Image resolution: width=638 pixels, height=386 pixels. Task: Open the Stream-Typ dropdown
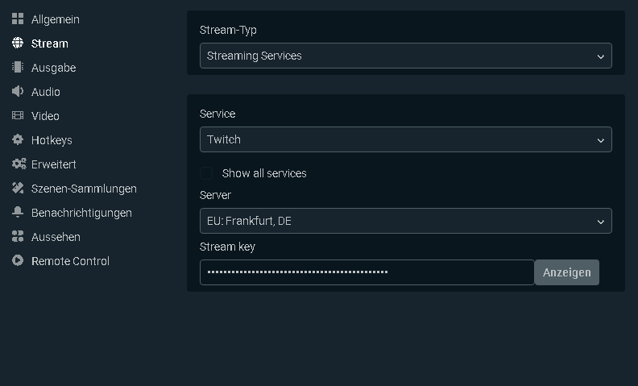pos(405,56)
